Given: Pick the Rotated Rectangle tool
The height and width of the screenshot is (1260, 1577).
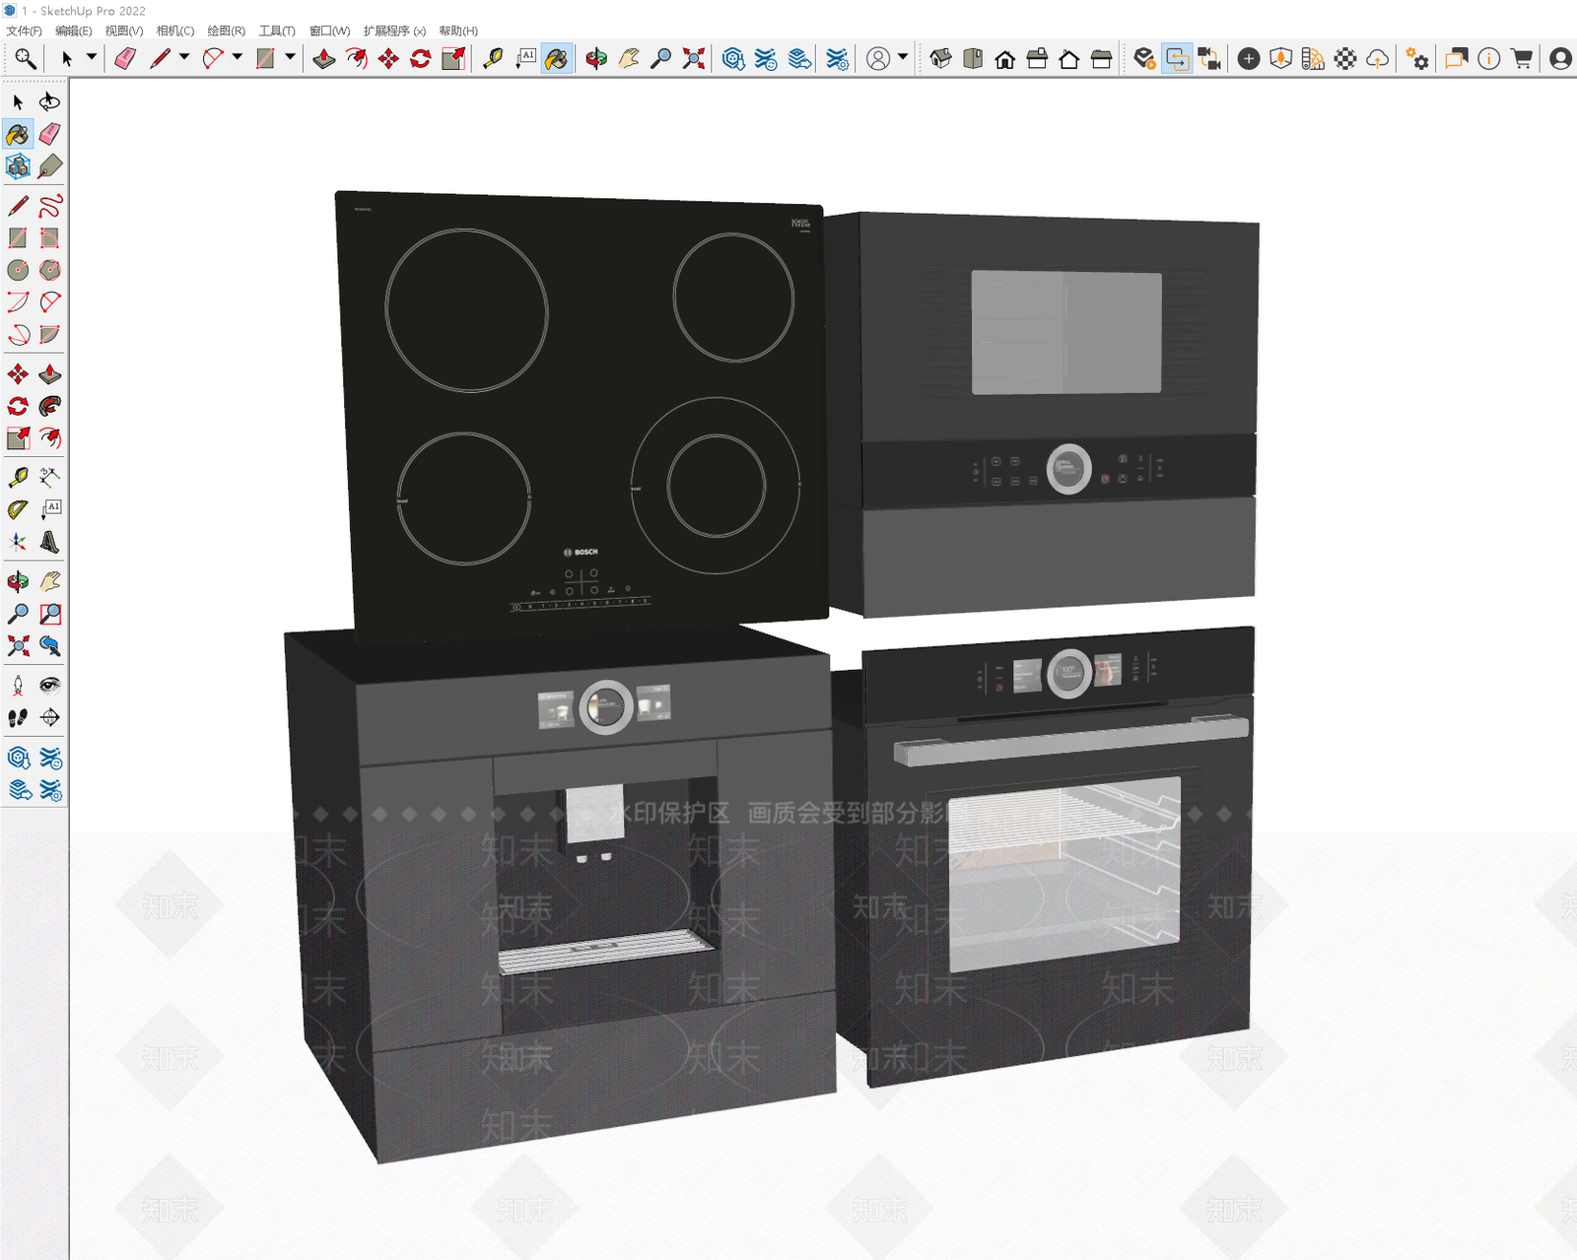Looking at the screenshot, I should click(x=49, y=237).
